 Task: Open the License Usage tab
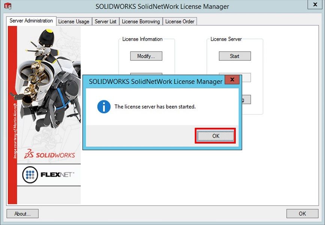coord(73,22)
